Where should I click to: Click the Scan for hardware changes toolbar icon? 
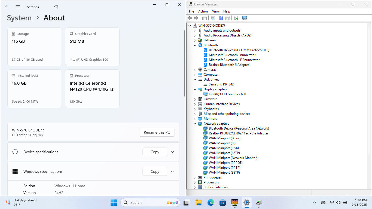244,18
